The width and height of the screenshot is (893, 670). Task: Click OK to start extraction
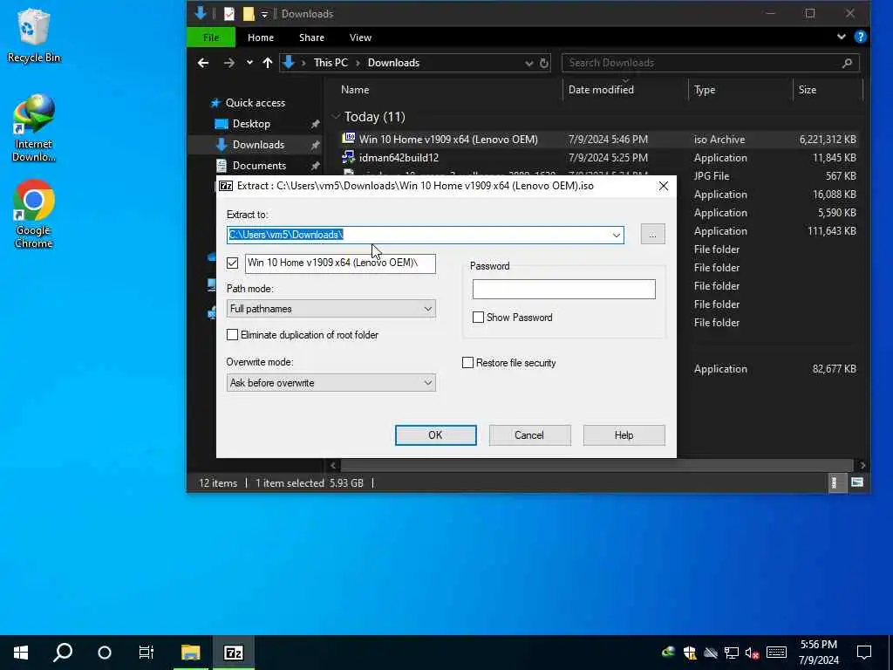[x=436, y=434]
